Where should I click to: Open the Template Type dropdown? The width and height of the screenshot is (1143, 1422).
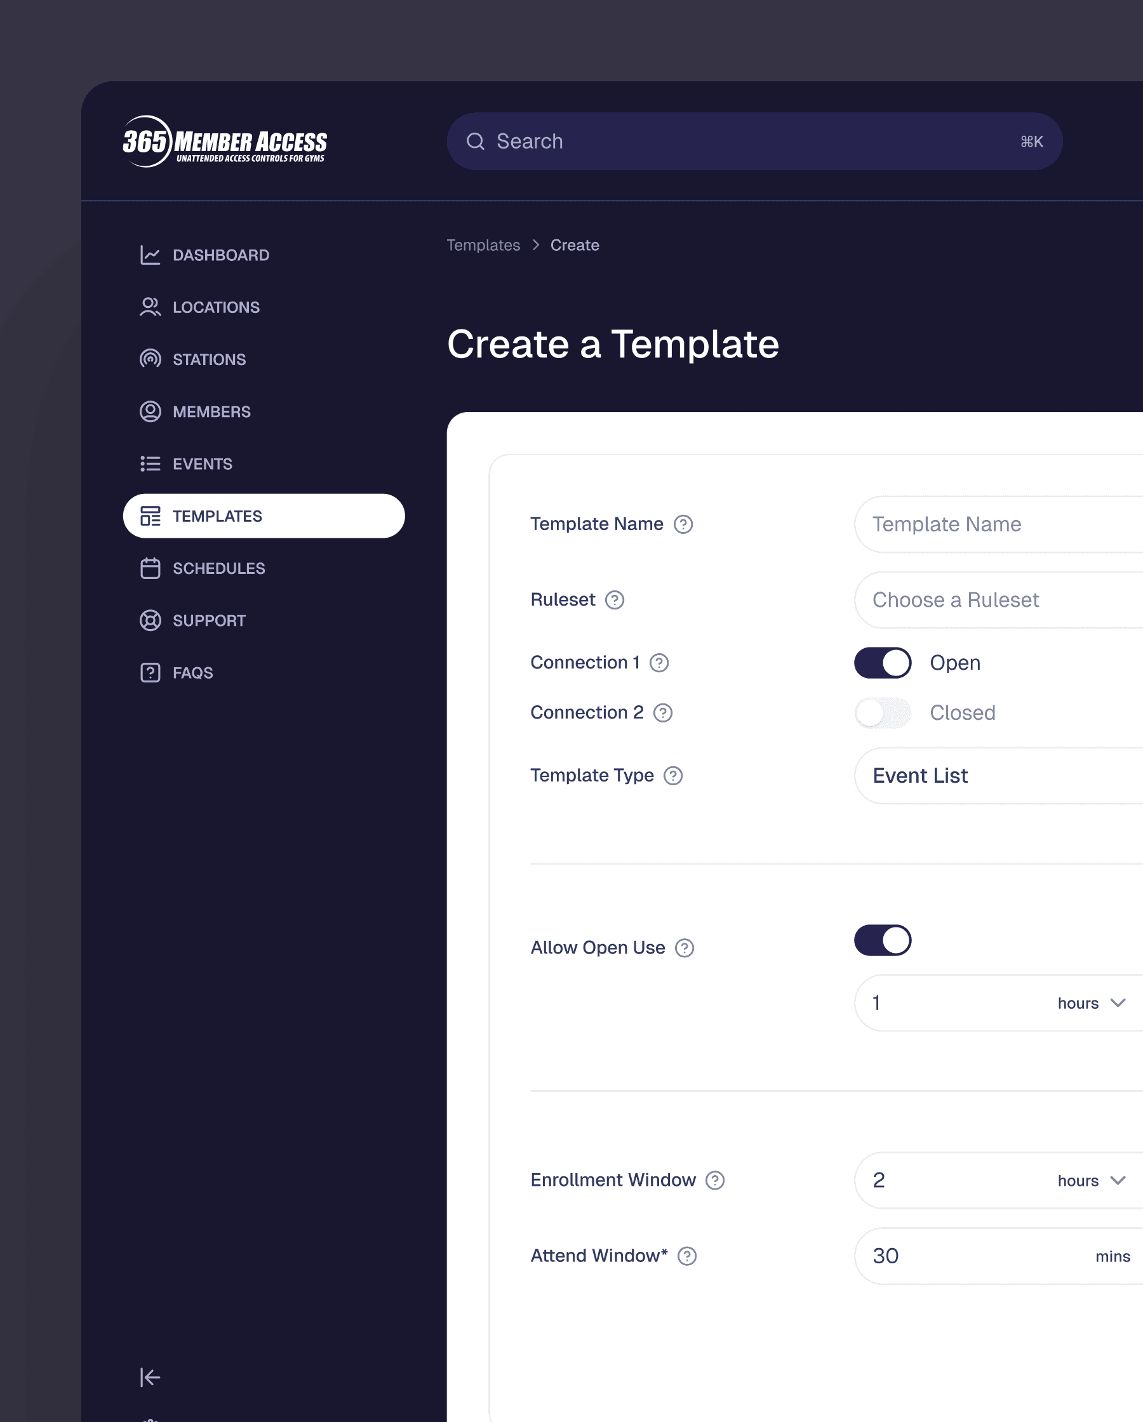click(998, 776)
